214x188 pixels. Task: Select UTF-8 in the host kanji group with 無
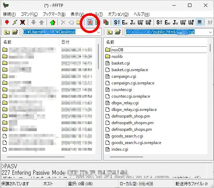pyautogui.click(x=183, y=22)
